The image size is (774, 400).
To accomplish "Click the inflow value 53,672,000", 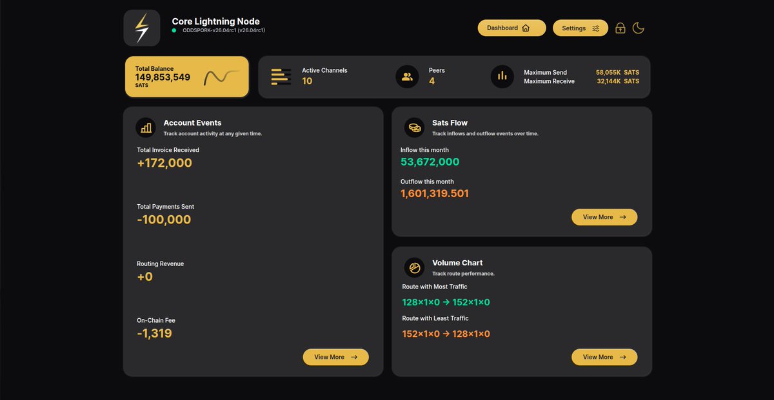I will tap(430, 162).
